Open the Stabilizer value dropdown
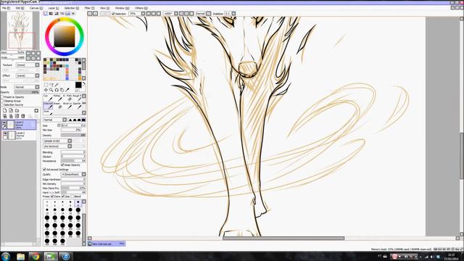Image resolution: width=464 pixels, height=261 pixels. 230,14
